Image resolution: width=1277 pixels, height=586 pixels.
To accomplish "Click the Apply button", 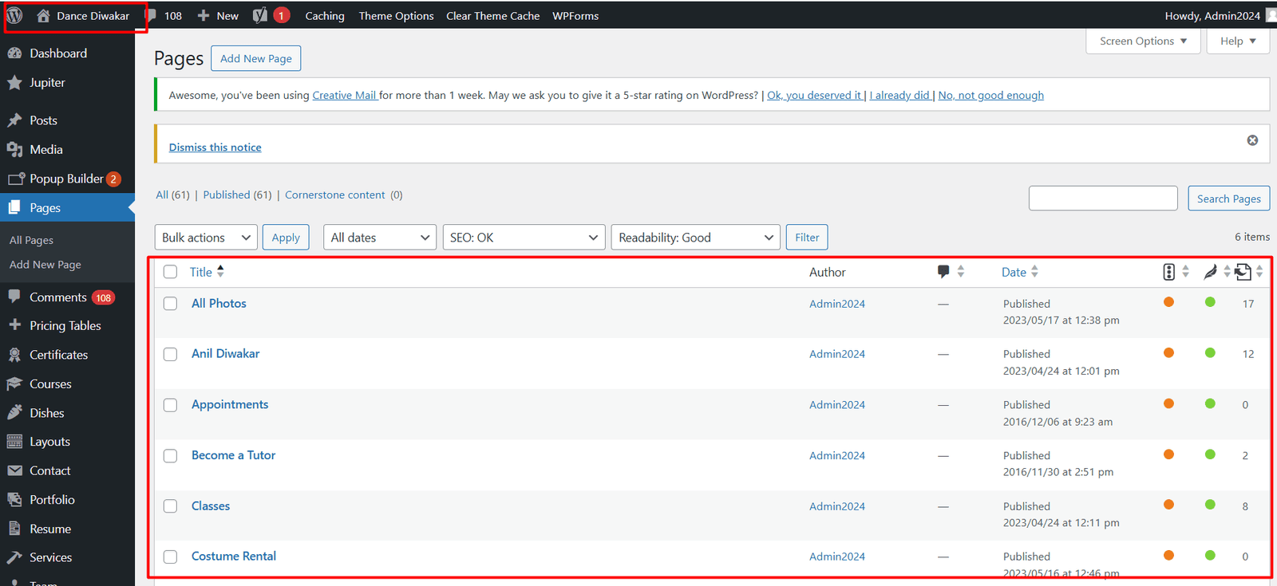I will [x=286, y=238].
